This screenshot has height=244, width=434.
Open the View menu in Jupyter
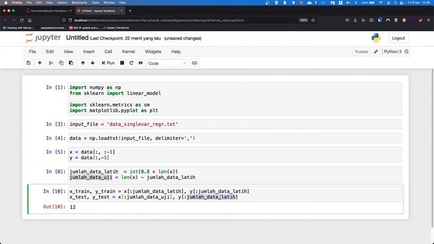[x=68, y=52]
